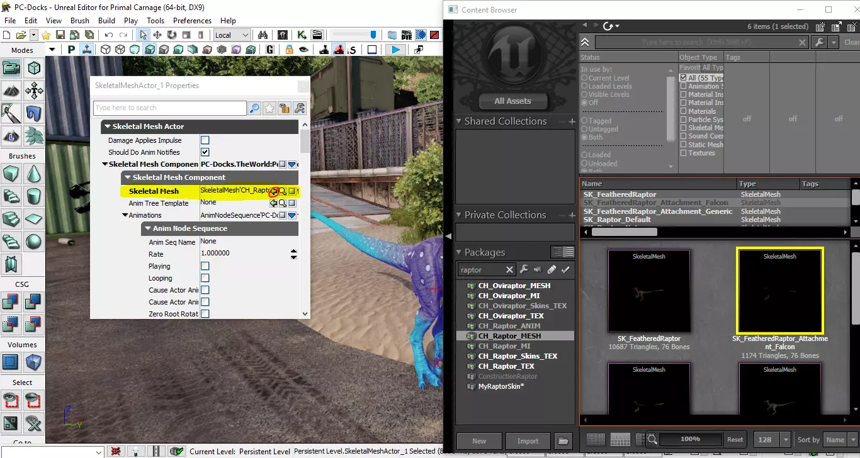Open the Find binoculars tool in toolbar
Viewport: 860px width, 458px height.
click(x=263, y=35)
